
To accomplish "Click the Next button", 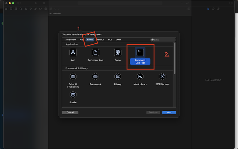I will (x=169, y=113).
